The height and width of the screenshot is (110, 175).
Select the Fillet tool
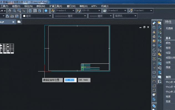coord(154,90)
